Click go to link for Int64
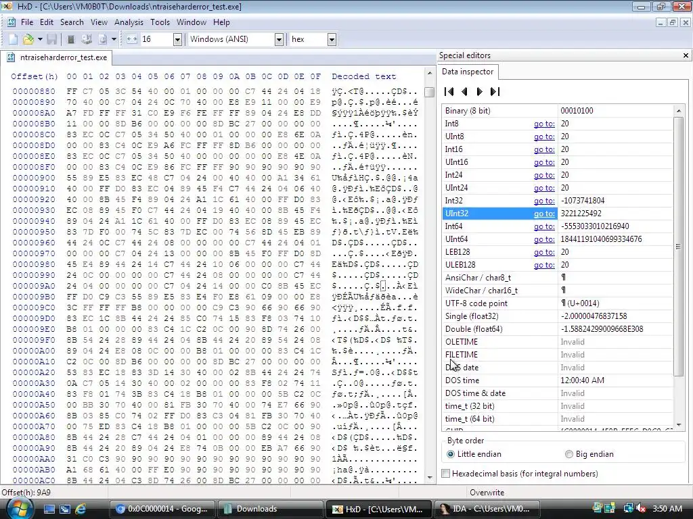This screenshot has height=519, width=693. coord(544,226)
